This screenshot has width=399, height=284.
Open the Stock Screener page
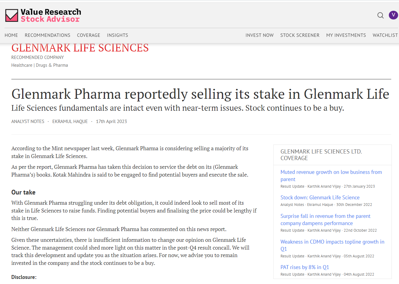(300, 35)
